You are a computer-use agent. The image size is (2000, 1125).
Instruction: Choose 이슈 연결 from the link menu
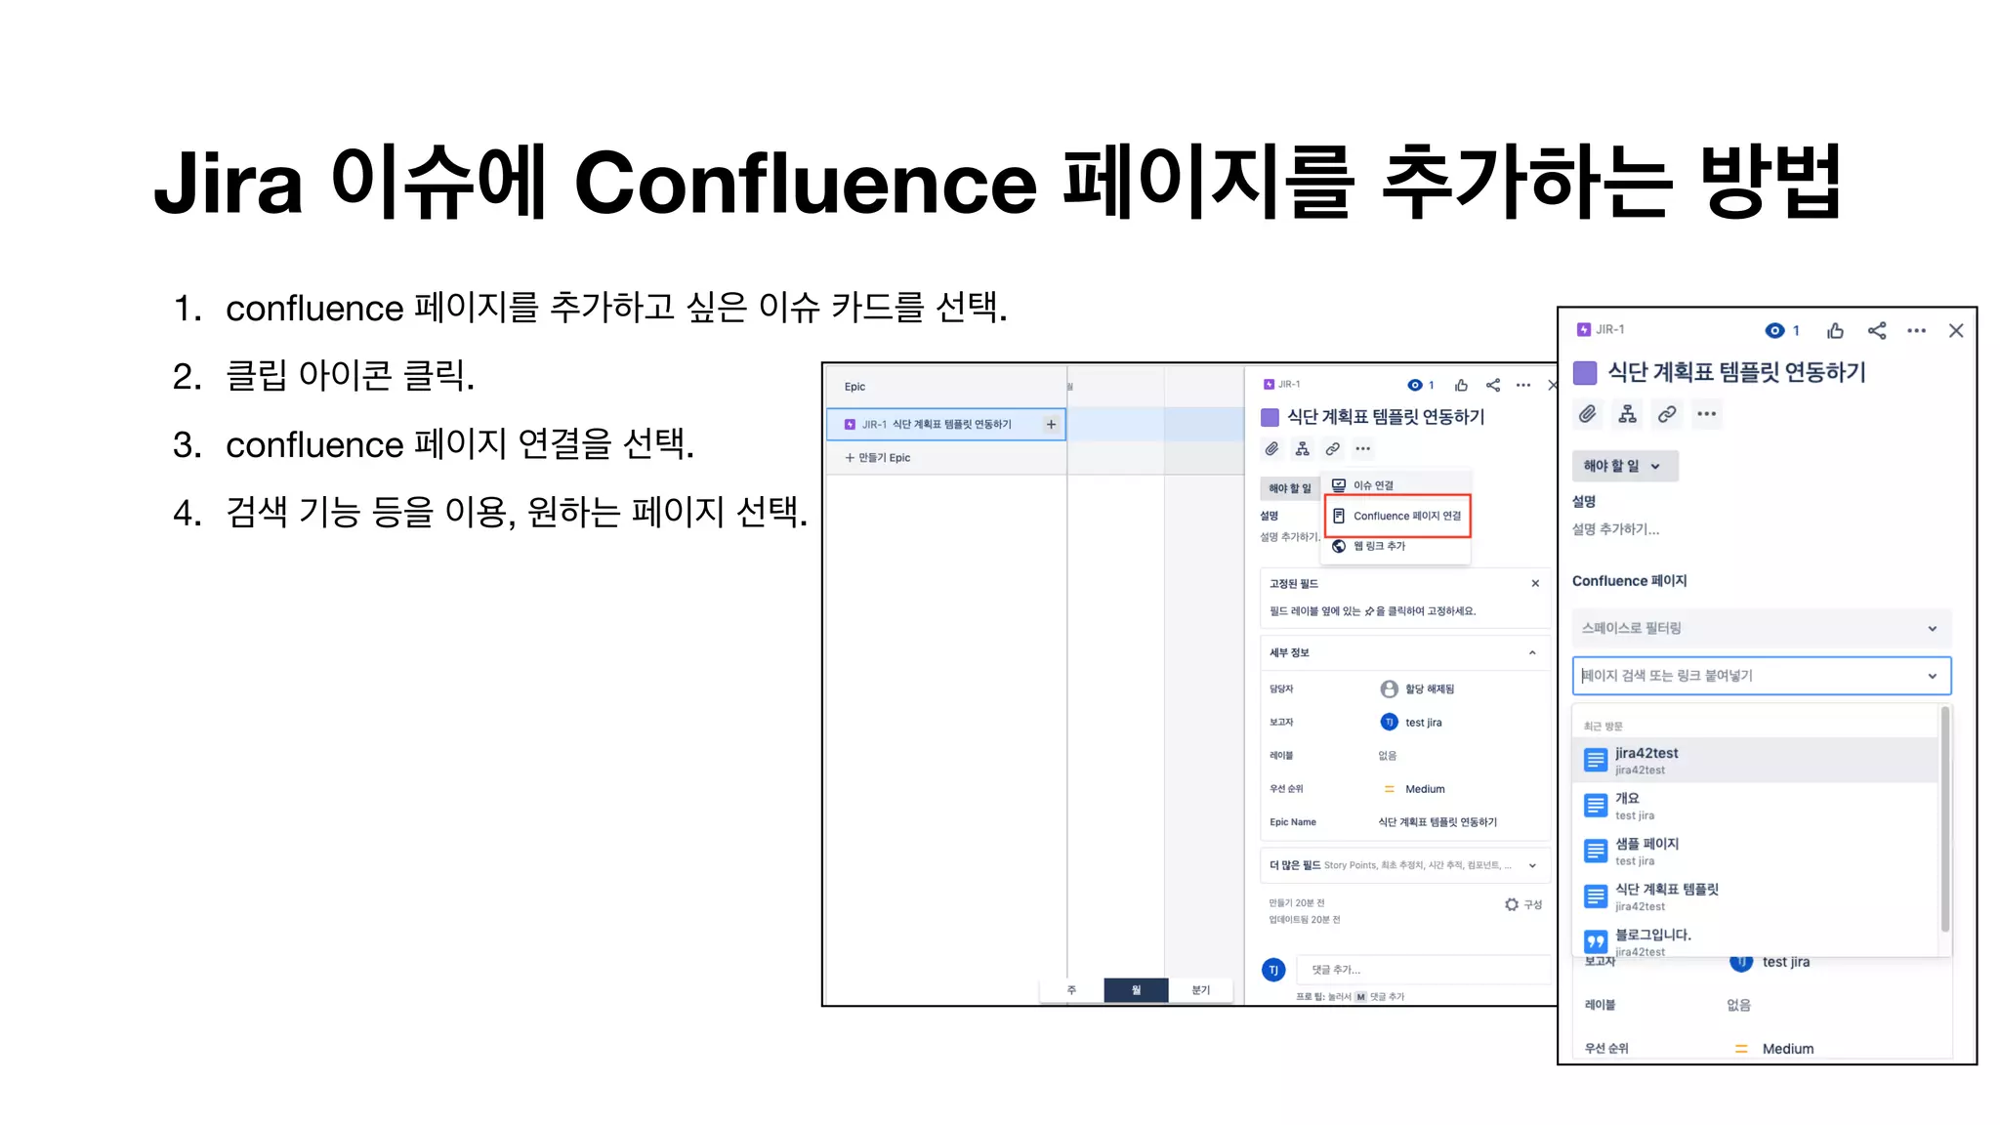tap(1396, 485)
